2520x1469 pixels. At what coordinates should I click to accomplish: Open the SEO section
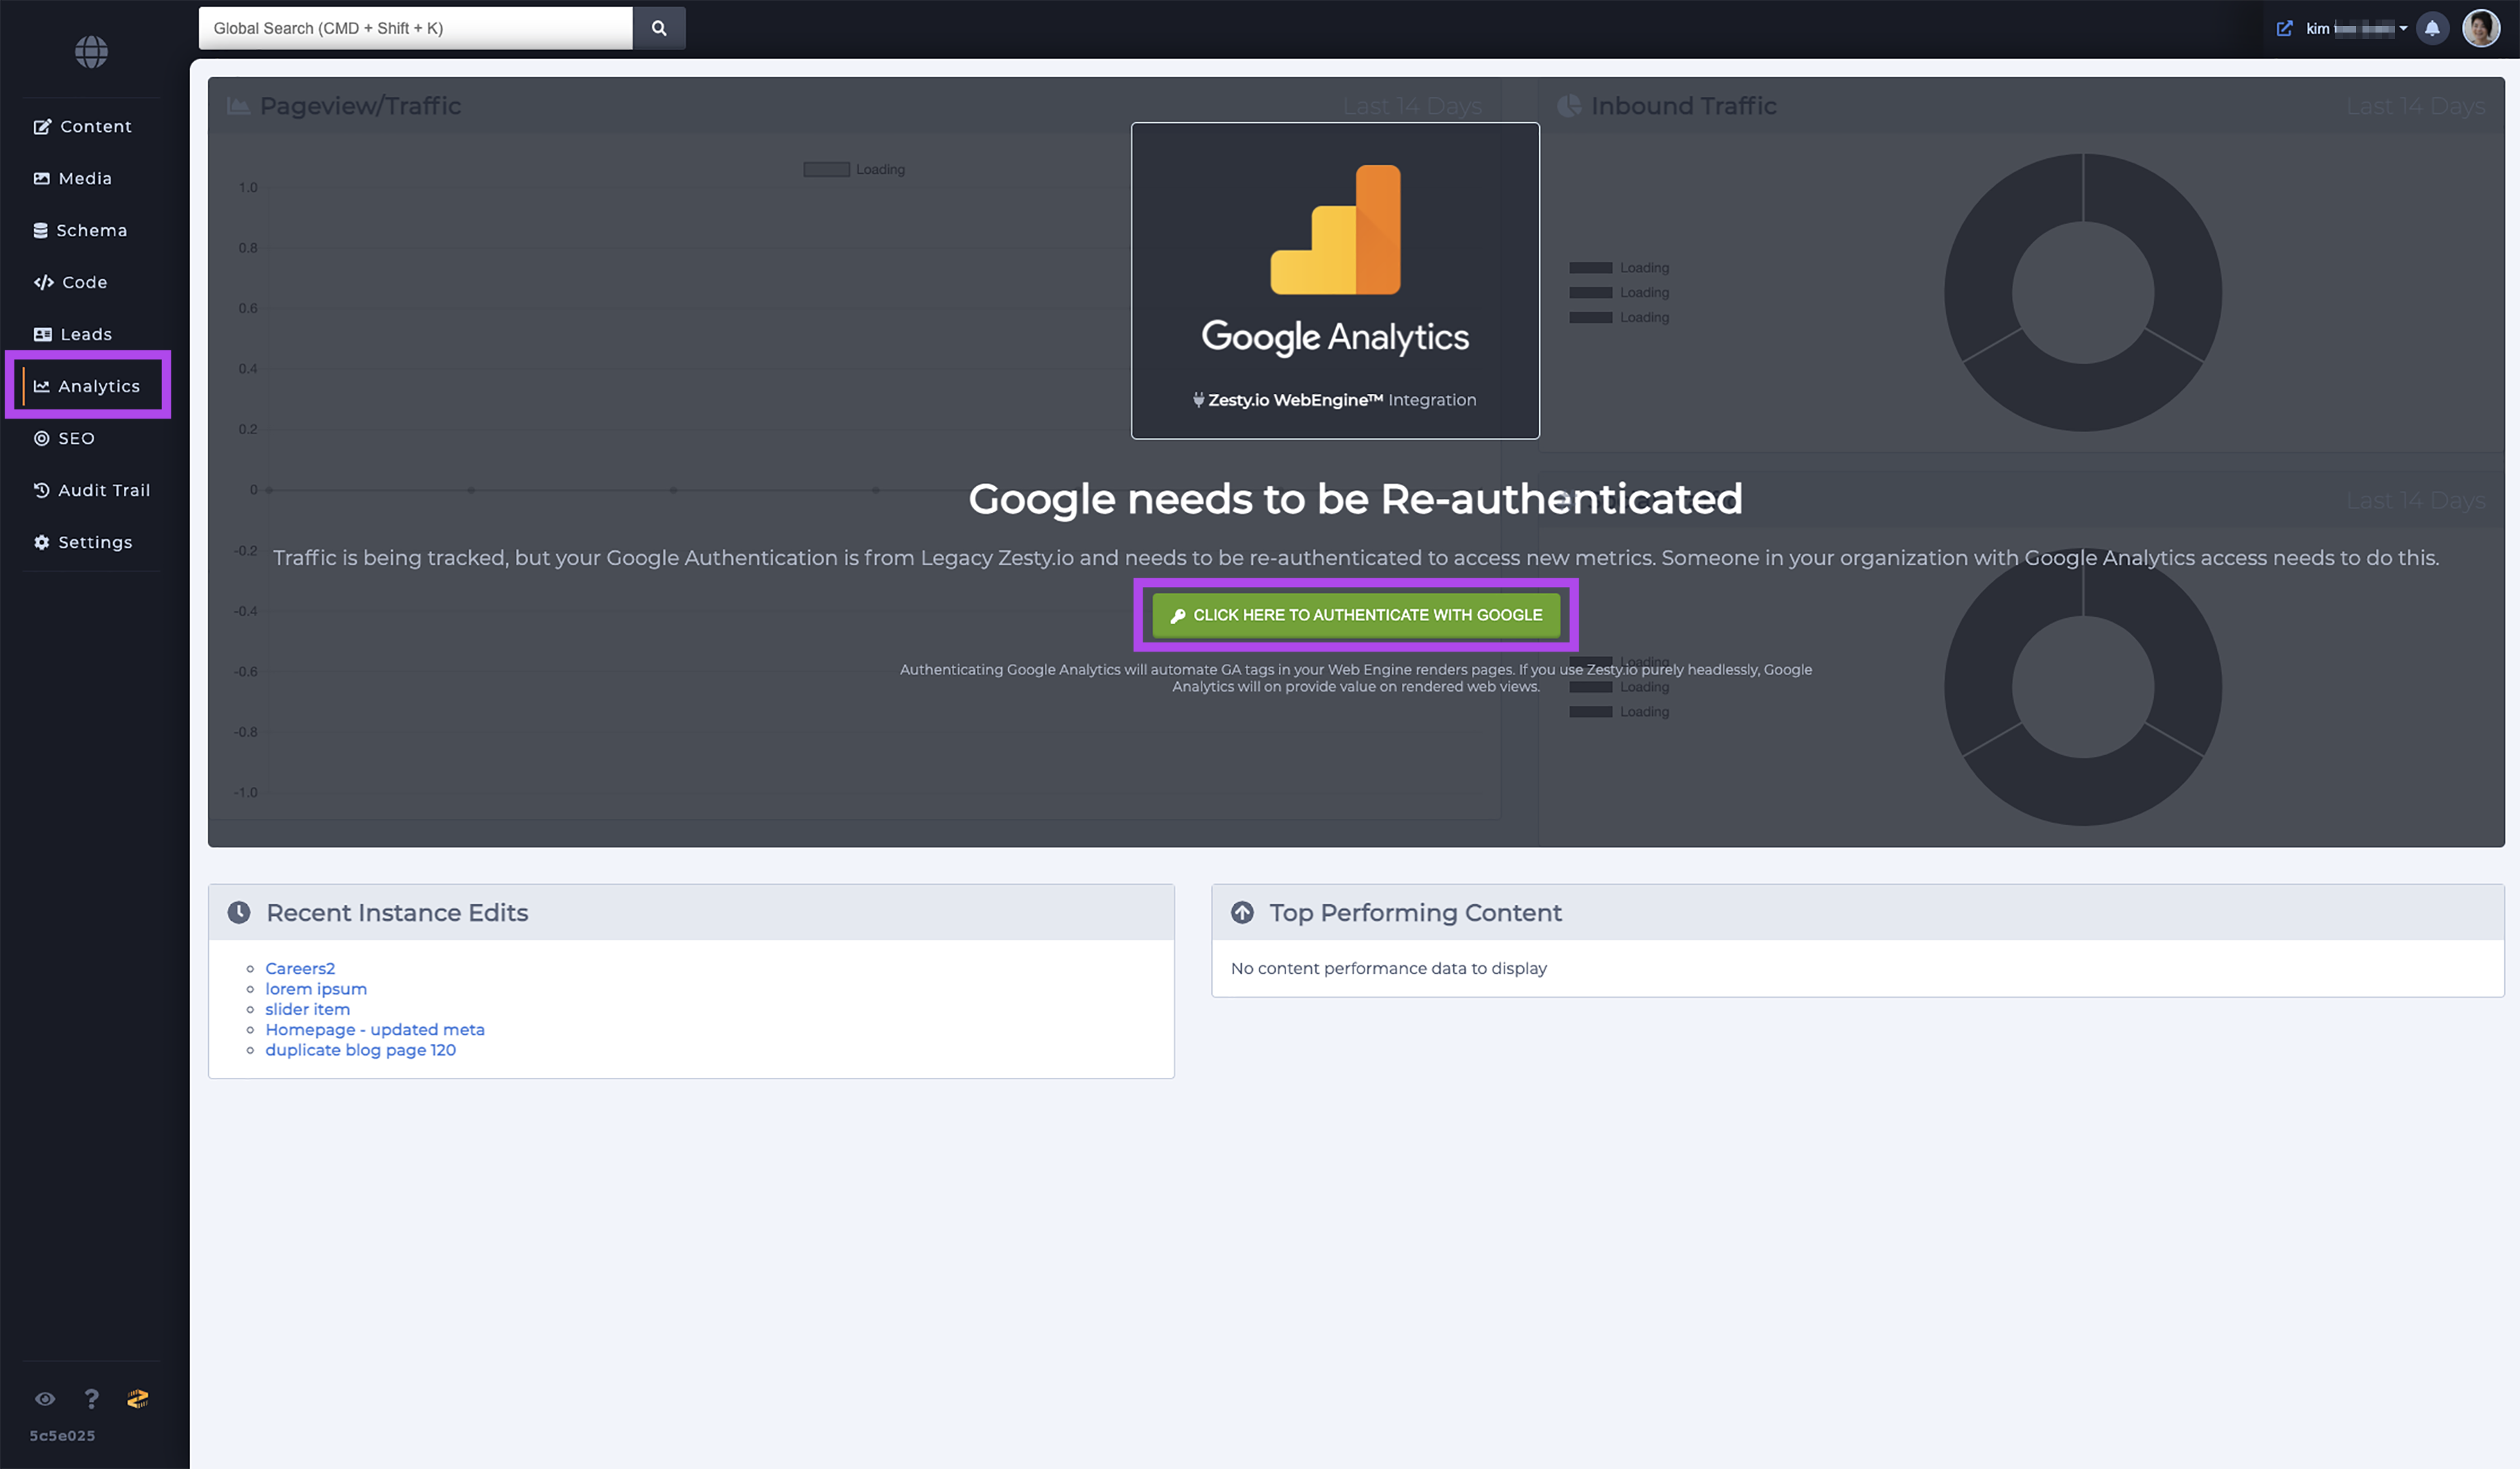(x=65, y=438)
